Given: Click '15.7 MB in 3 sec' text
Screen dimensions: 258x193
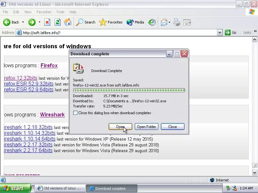Looking at the screenshot, I should 116,96.
